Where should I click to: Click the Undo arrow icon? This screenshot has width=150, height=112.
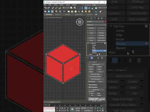pos(45,8)
